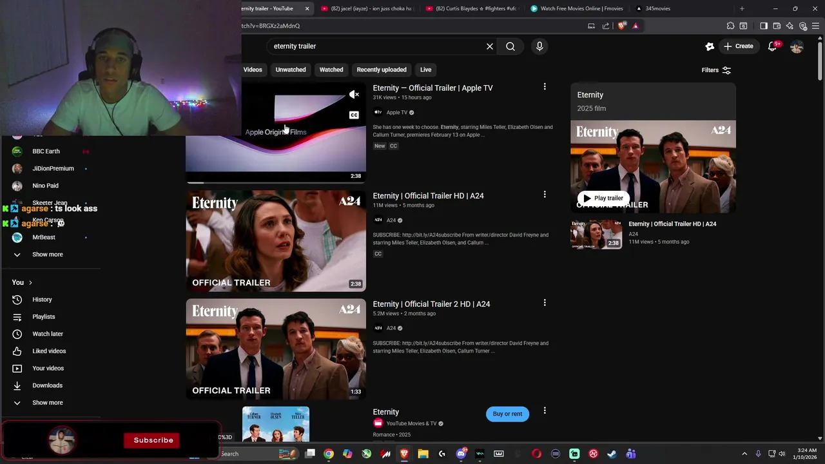Viewport: 825px width, 464px height.
Task: Launch Chrome from the taskbar
Action: click(329, 454)
